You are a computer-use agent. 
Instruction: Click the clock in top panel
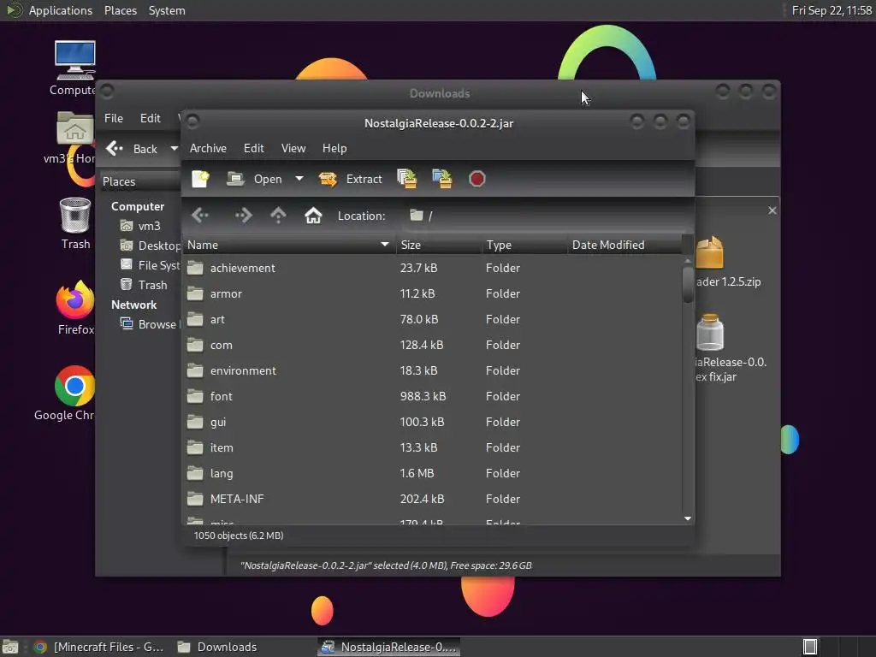point(832,10)
